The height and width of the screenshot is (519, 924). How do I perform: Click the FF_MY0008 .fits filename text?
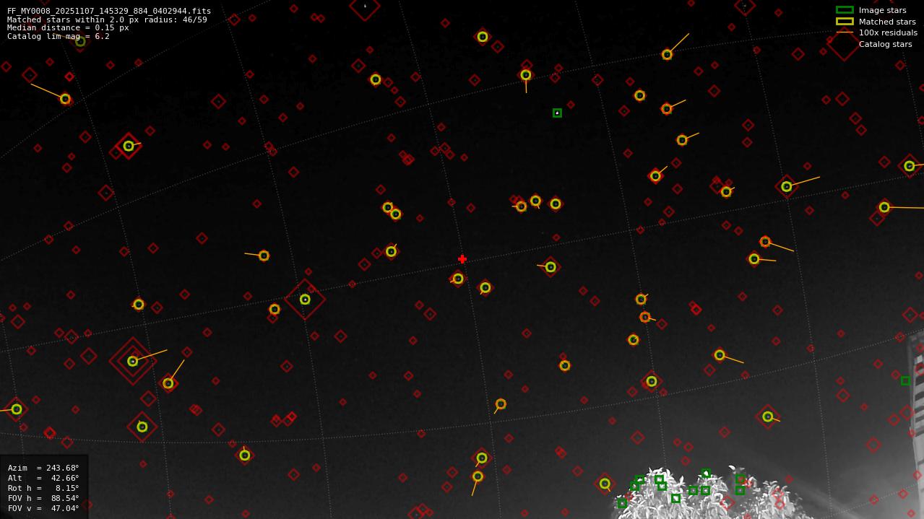109,11
